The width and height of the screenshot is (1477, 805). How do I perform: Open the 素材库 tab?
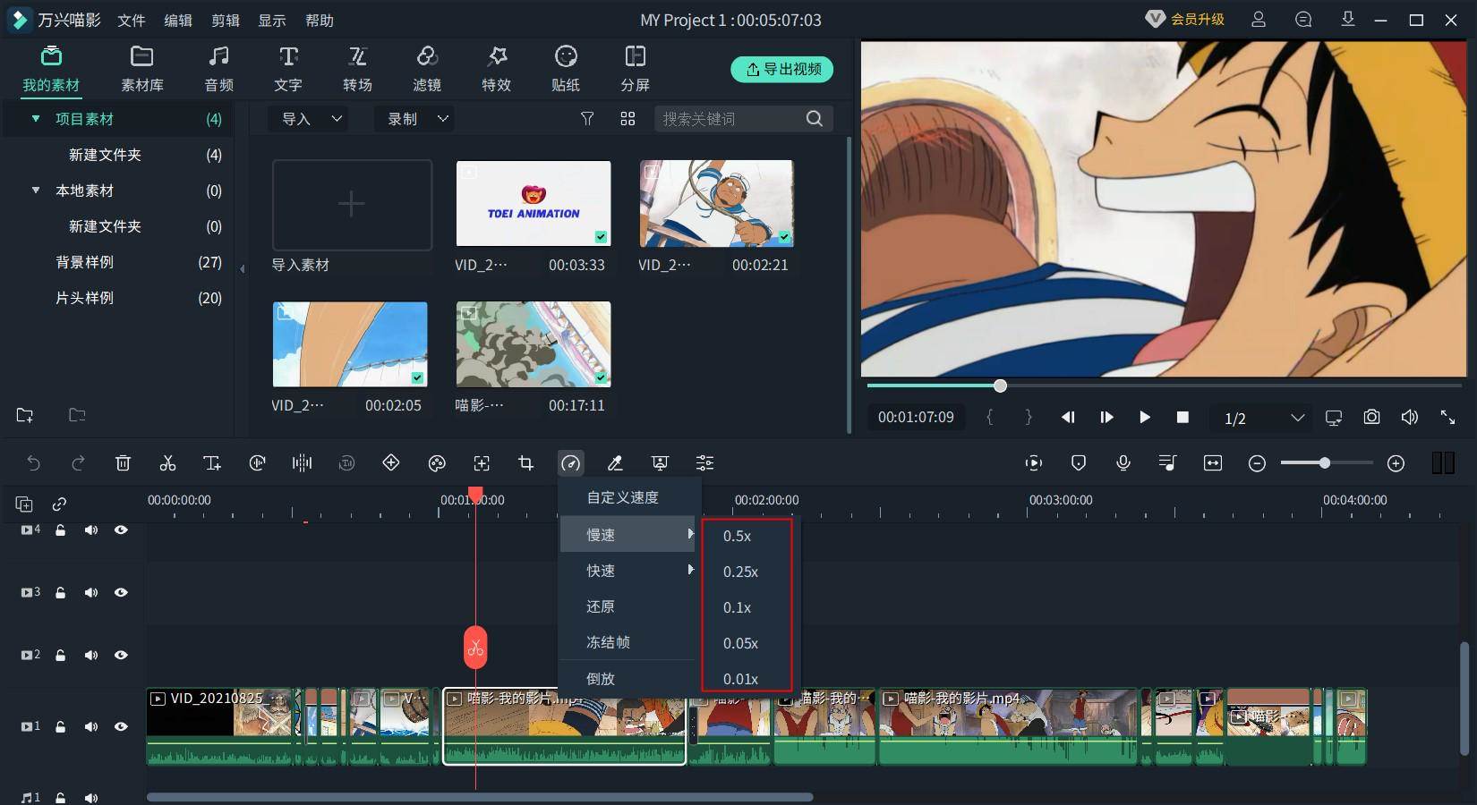pos(142,69)
